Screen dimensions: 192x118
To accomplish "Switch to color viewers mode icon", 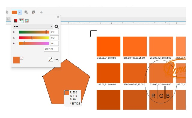I will pos(15,21).
